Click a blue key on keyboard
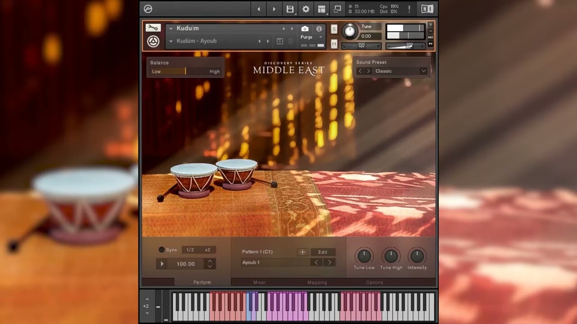The image size is (577, 324). click(x=249, y=314)
